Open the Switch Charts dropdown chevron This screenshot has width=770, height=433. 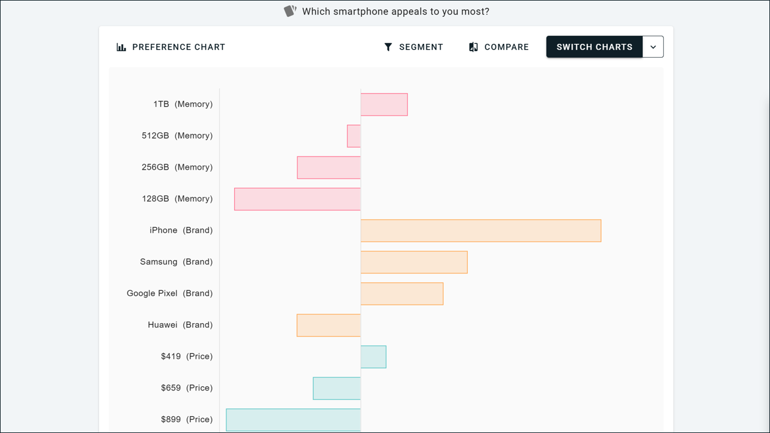click(653, 46)
